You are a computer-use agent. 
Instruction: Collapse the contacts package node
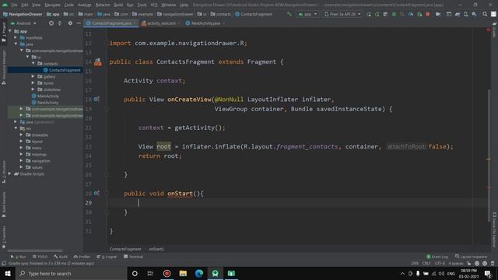[x=33, y=64]
